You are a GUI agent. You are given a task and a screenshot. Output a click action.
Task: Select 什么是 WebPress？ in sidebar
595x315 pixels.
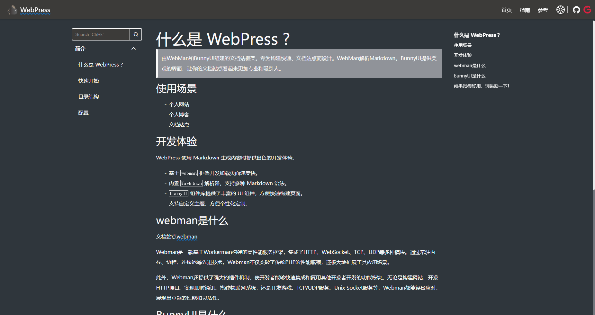(100, 65)
